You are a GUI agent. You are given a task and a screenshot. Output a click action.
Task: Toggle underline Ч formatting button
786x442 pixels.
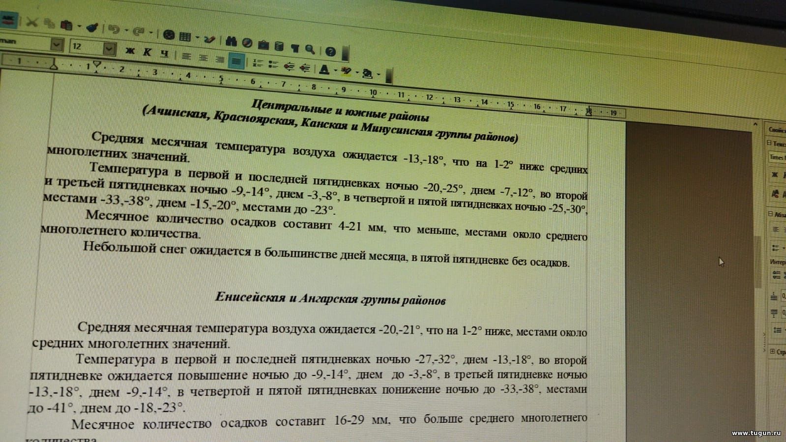164,54
